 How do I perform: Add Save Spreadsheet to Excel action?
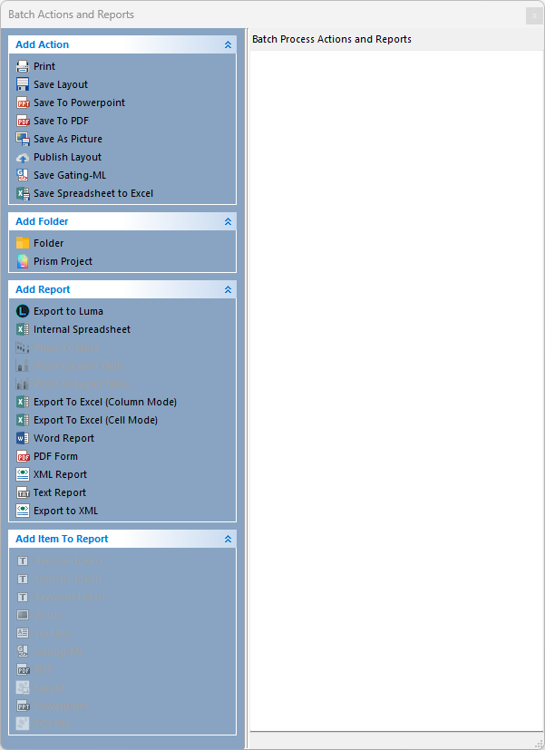click(84, 193)
